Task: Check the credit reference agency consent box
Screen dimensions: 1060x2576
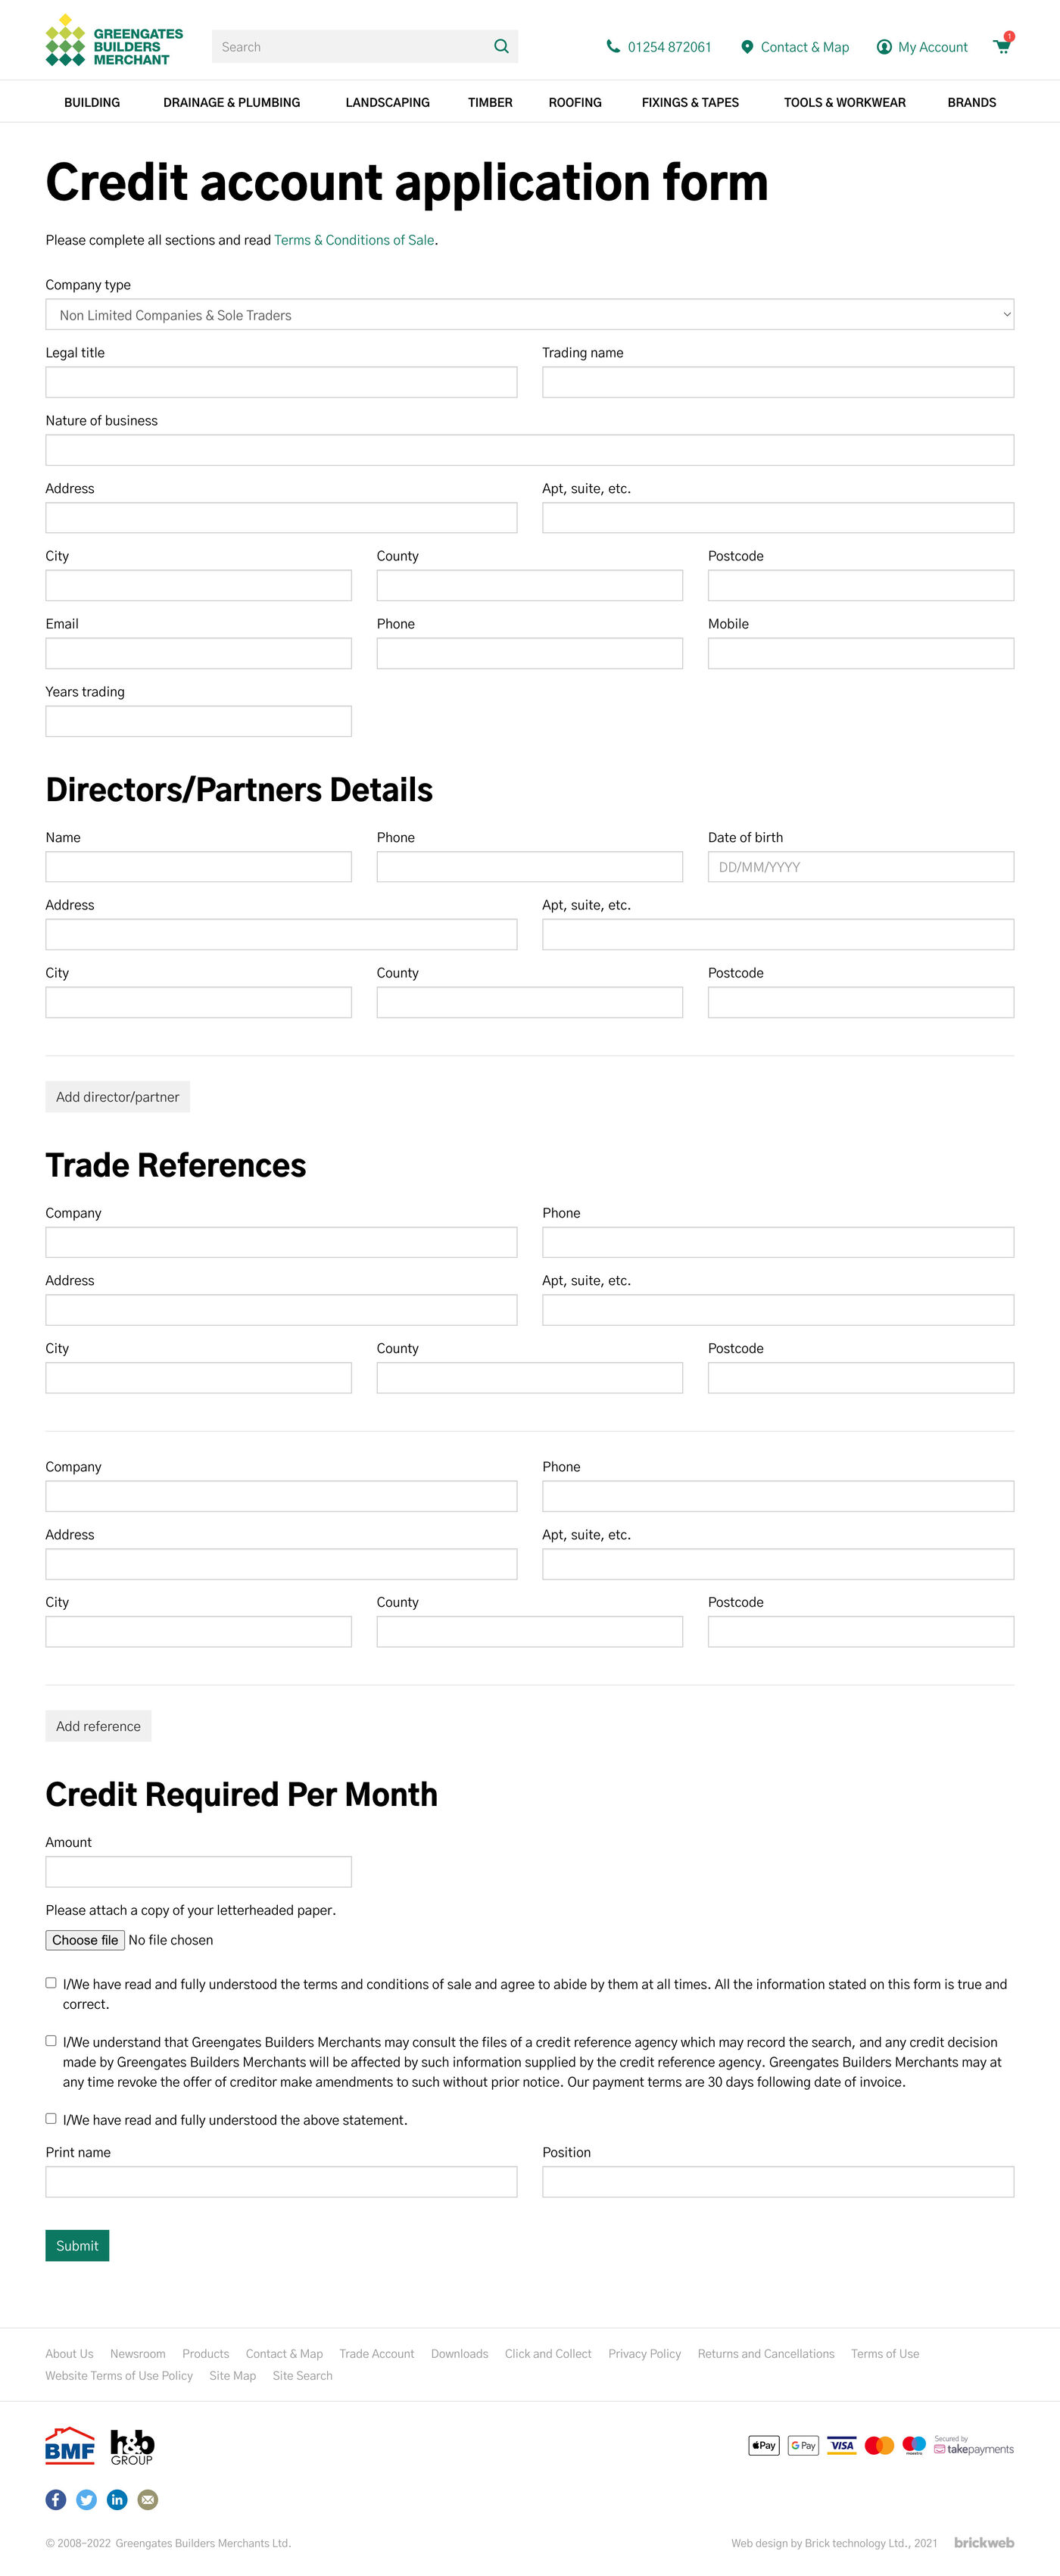Action: [x=51, y=2040]
